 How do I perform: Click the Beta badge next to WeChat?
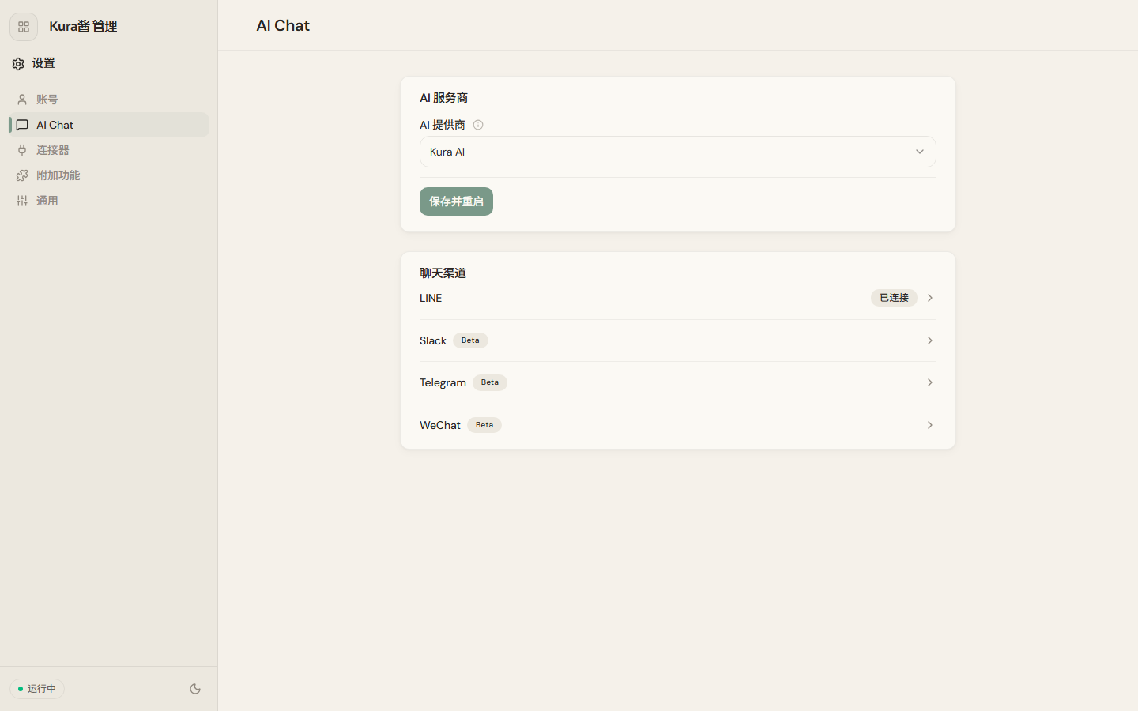pos(484,425)
